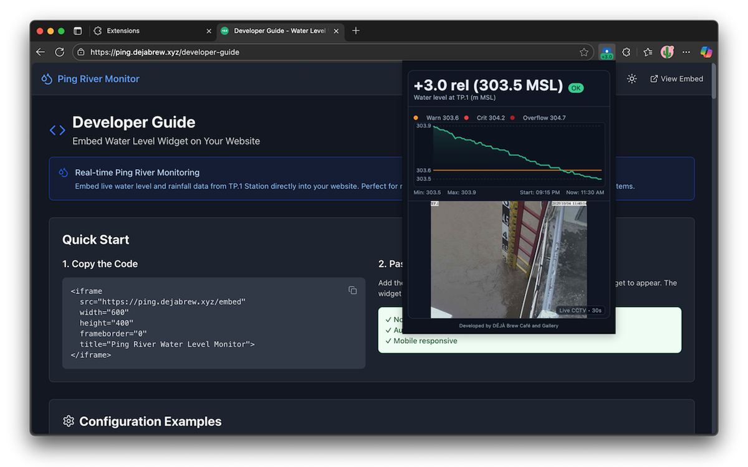The height and width of the screenshot is (467, 748).
Task: Open the browser profile avatar
Action: tap(667, 52)
